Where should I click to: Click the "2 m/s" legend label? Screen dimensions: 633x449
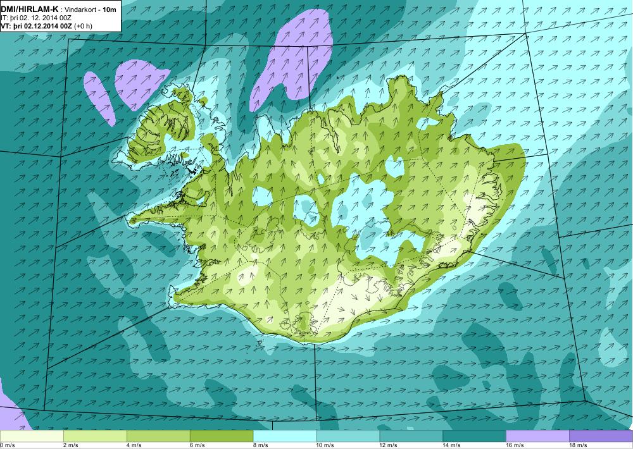click(x=71, y=445)
